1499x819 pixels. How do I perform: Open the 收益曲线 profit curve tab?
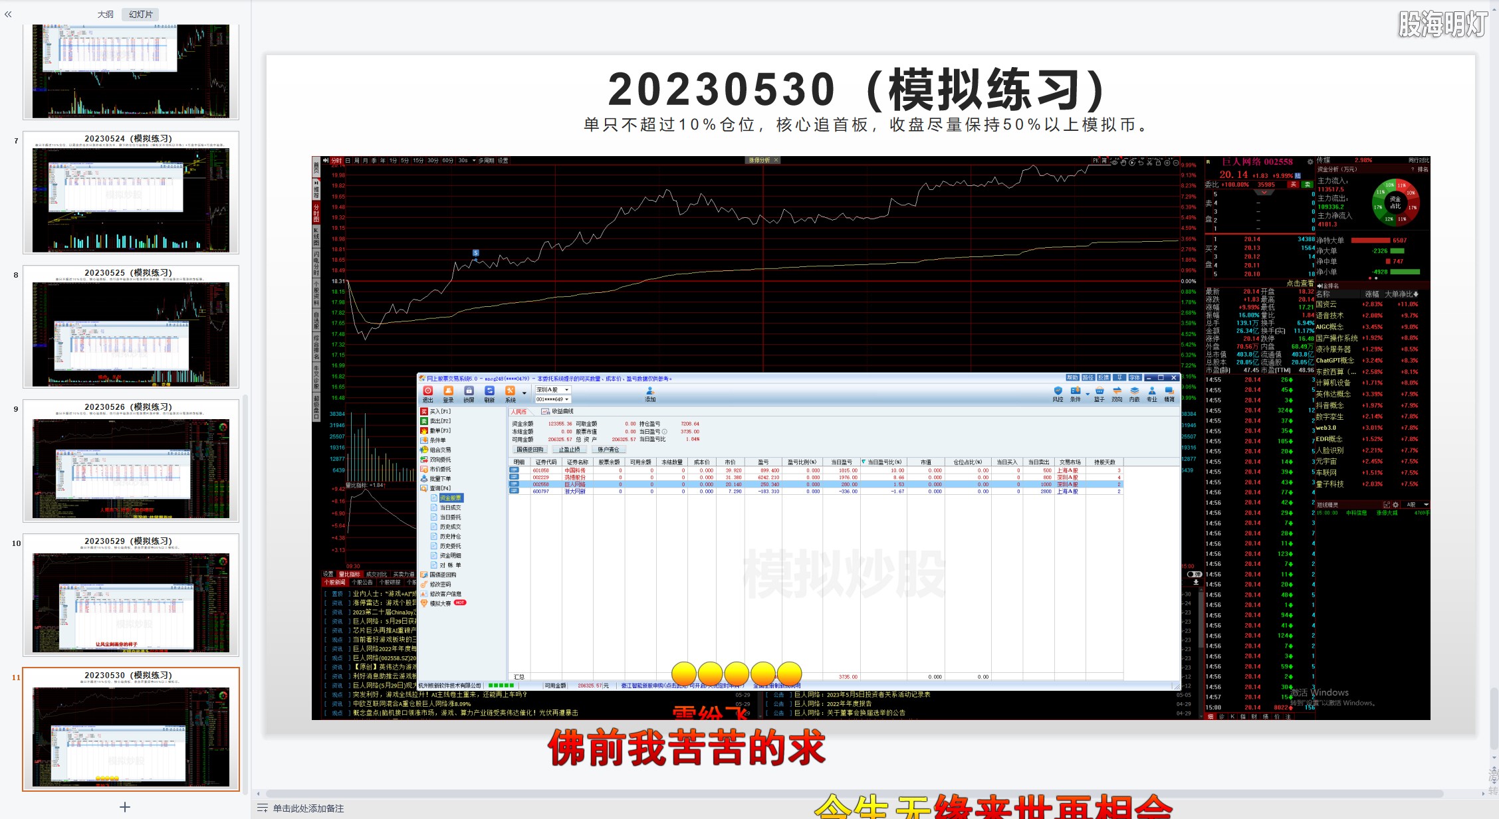click(558, 412)
